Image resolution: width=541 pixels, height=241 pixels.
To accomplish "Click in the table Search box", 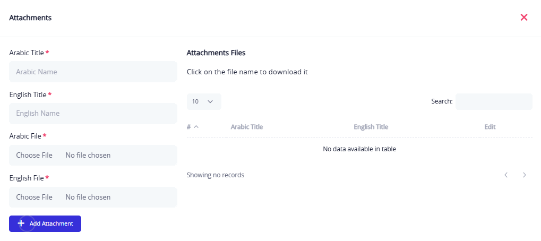I will tap(494, 101).
